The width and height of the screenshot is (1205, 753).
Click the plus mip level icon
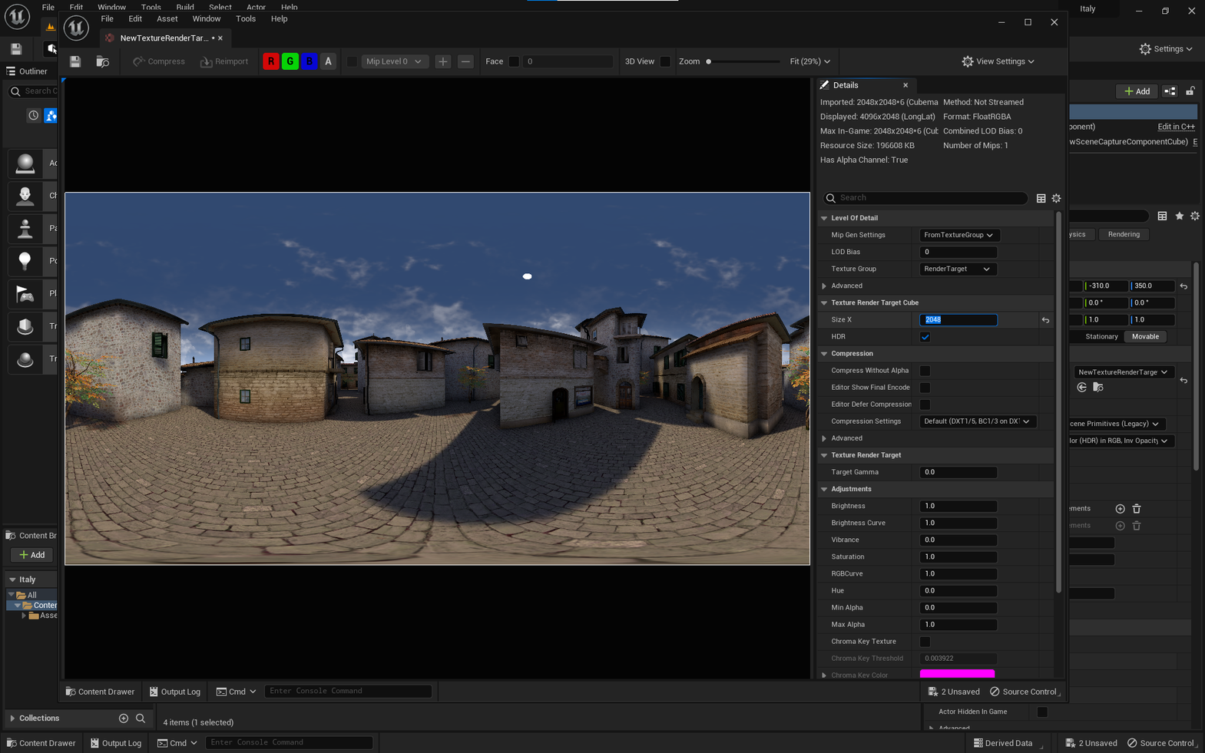click(x=442, y=61)
